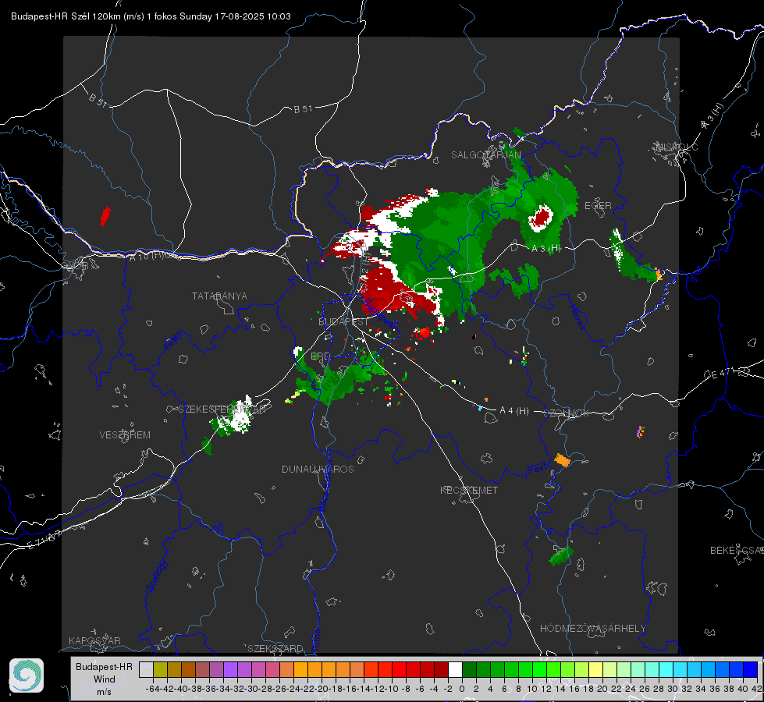
Task: Click the orange echo south of Szolnok
Action: click(x=563, y=460)
